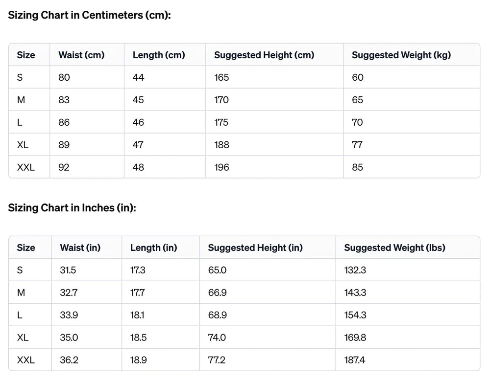Select the length cell showing 17.3

[x=138, y=270]
